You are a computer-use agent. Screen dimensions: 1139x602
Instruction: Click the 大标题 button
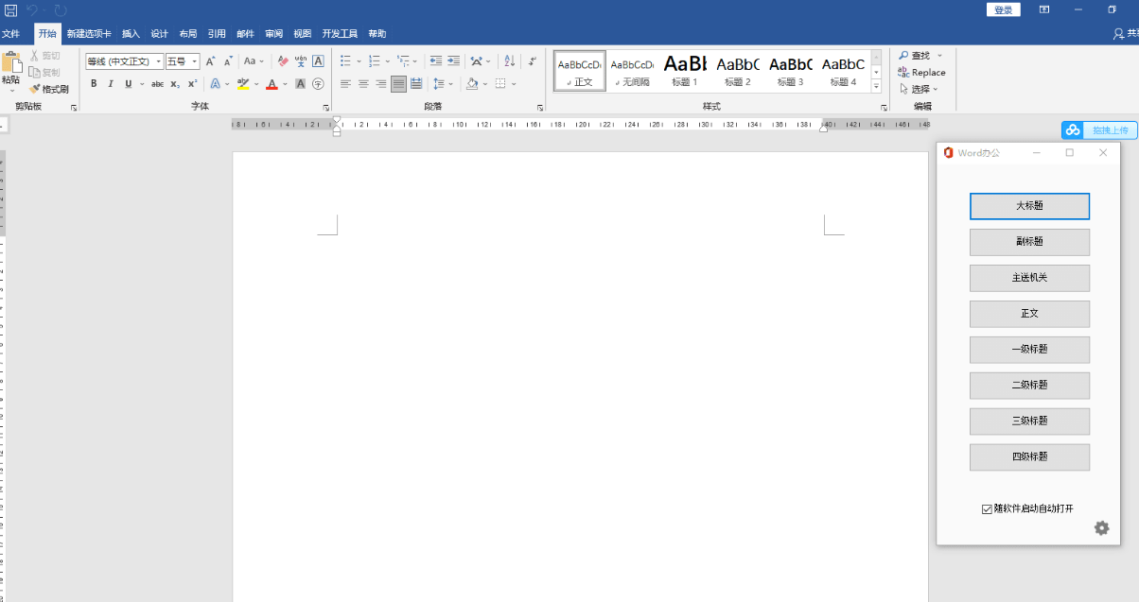click(x=1029, y=206)
